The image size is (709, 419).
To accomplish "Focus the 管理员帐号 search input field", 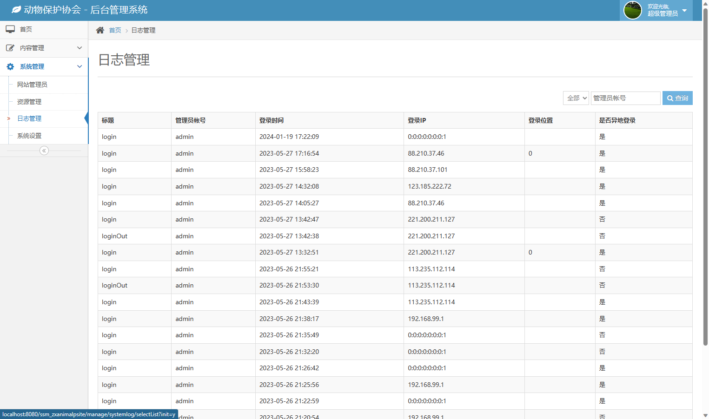I will [x=625, y=98].
